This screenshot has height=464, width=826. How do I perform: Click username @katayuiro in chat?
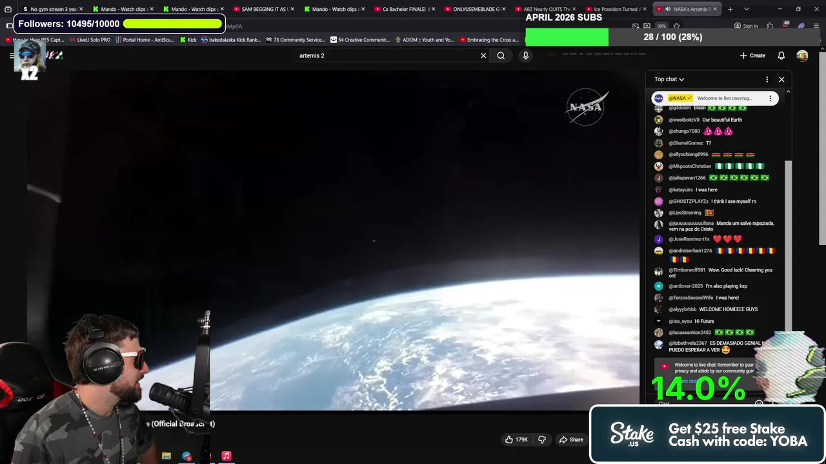(681, 190)
